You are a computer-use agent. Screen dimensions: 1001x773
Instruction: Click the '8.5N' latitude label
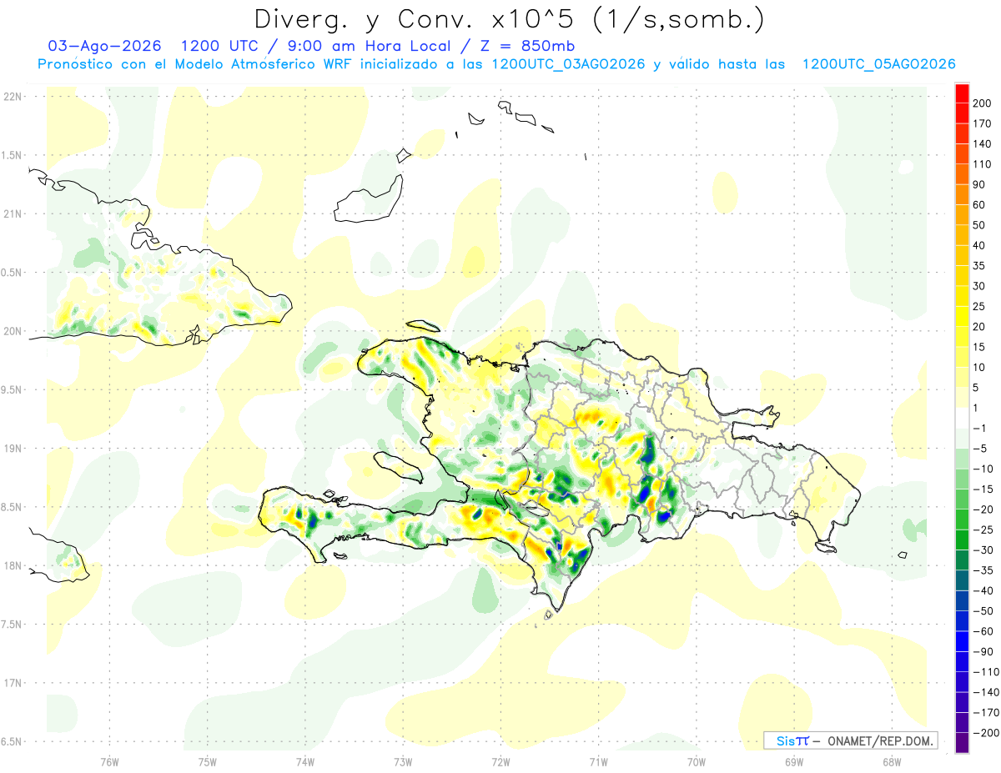point(12,507)
